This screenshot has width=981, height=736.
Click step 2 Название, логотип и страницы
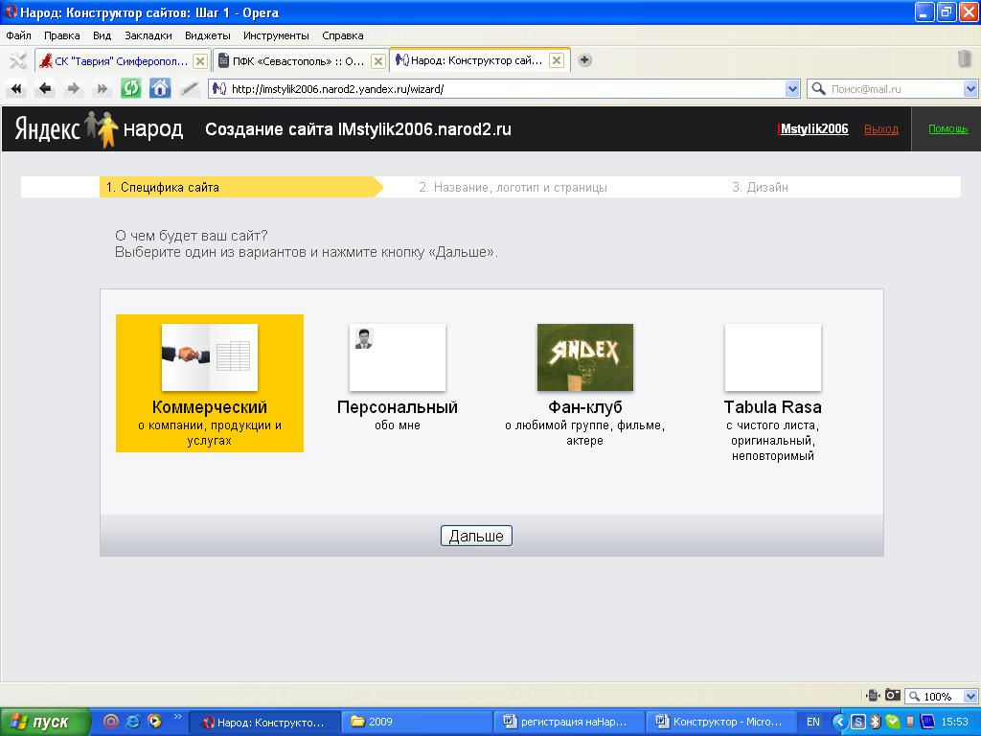[513, 187]
